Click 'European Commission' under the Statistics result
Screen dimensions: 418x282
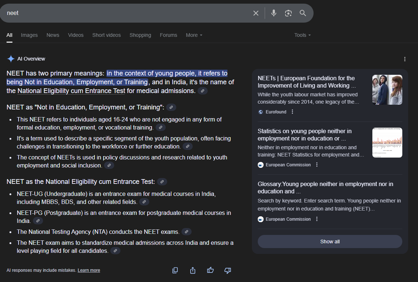point(288,165)
